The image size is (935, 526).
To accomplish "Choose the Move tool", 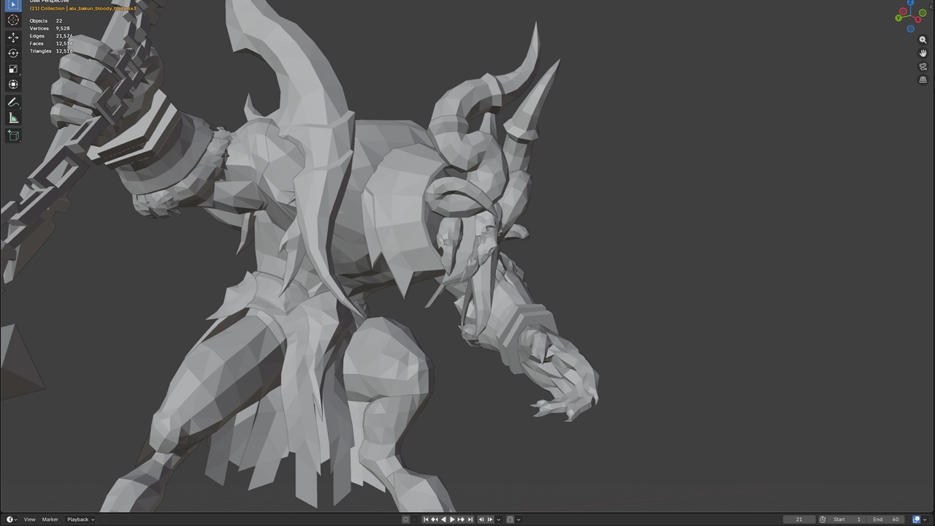I will pos(13,37).
